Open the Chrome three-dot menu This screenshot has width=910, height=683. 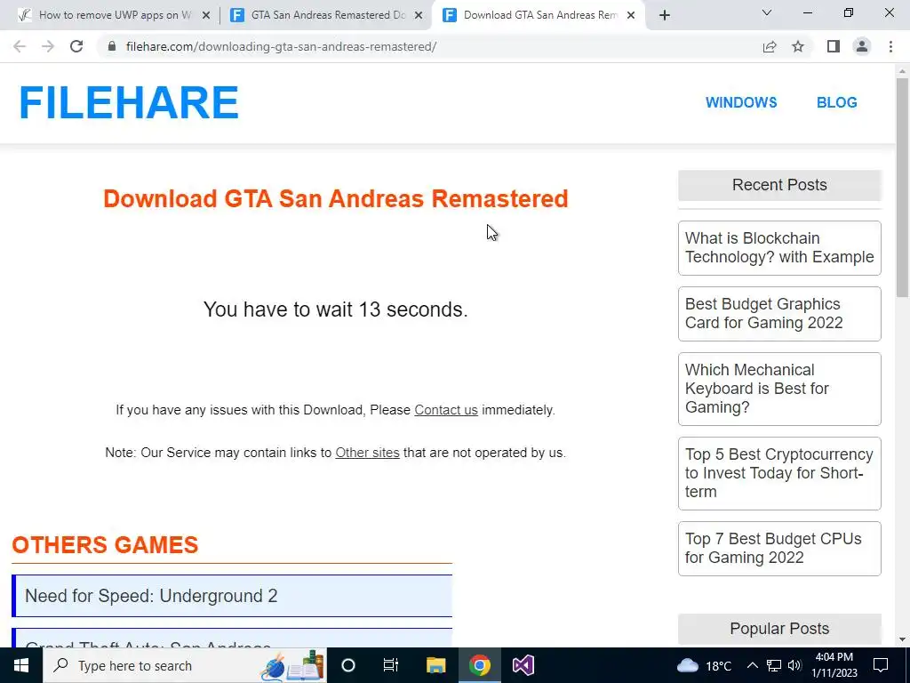pyautogui.click(x=890, y=46)
